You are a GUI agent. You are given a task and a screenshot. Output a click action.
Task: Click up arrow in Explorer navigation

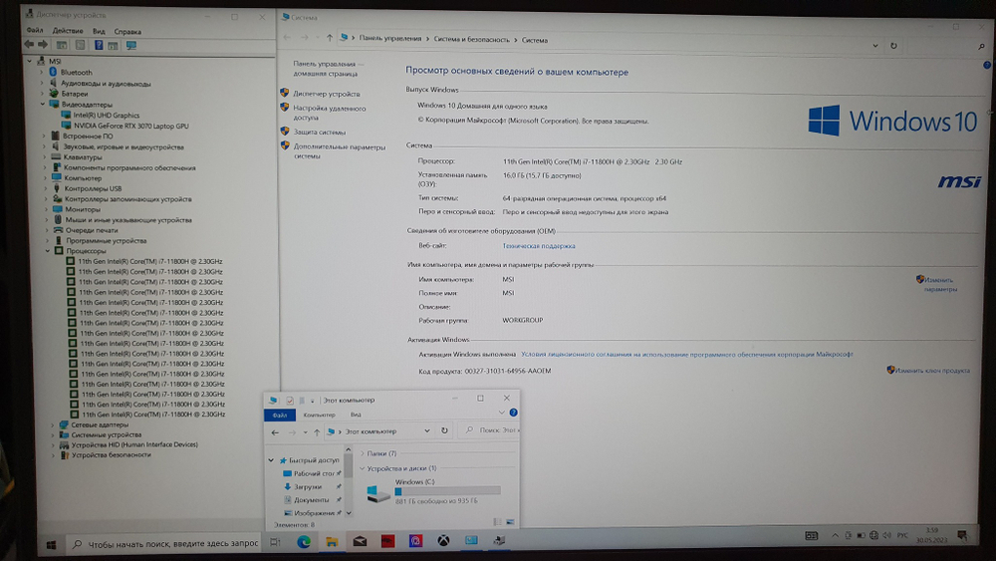(x=317, y=432)
